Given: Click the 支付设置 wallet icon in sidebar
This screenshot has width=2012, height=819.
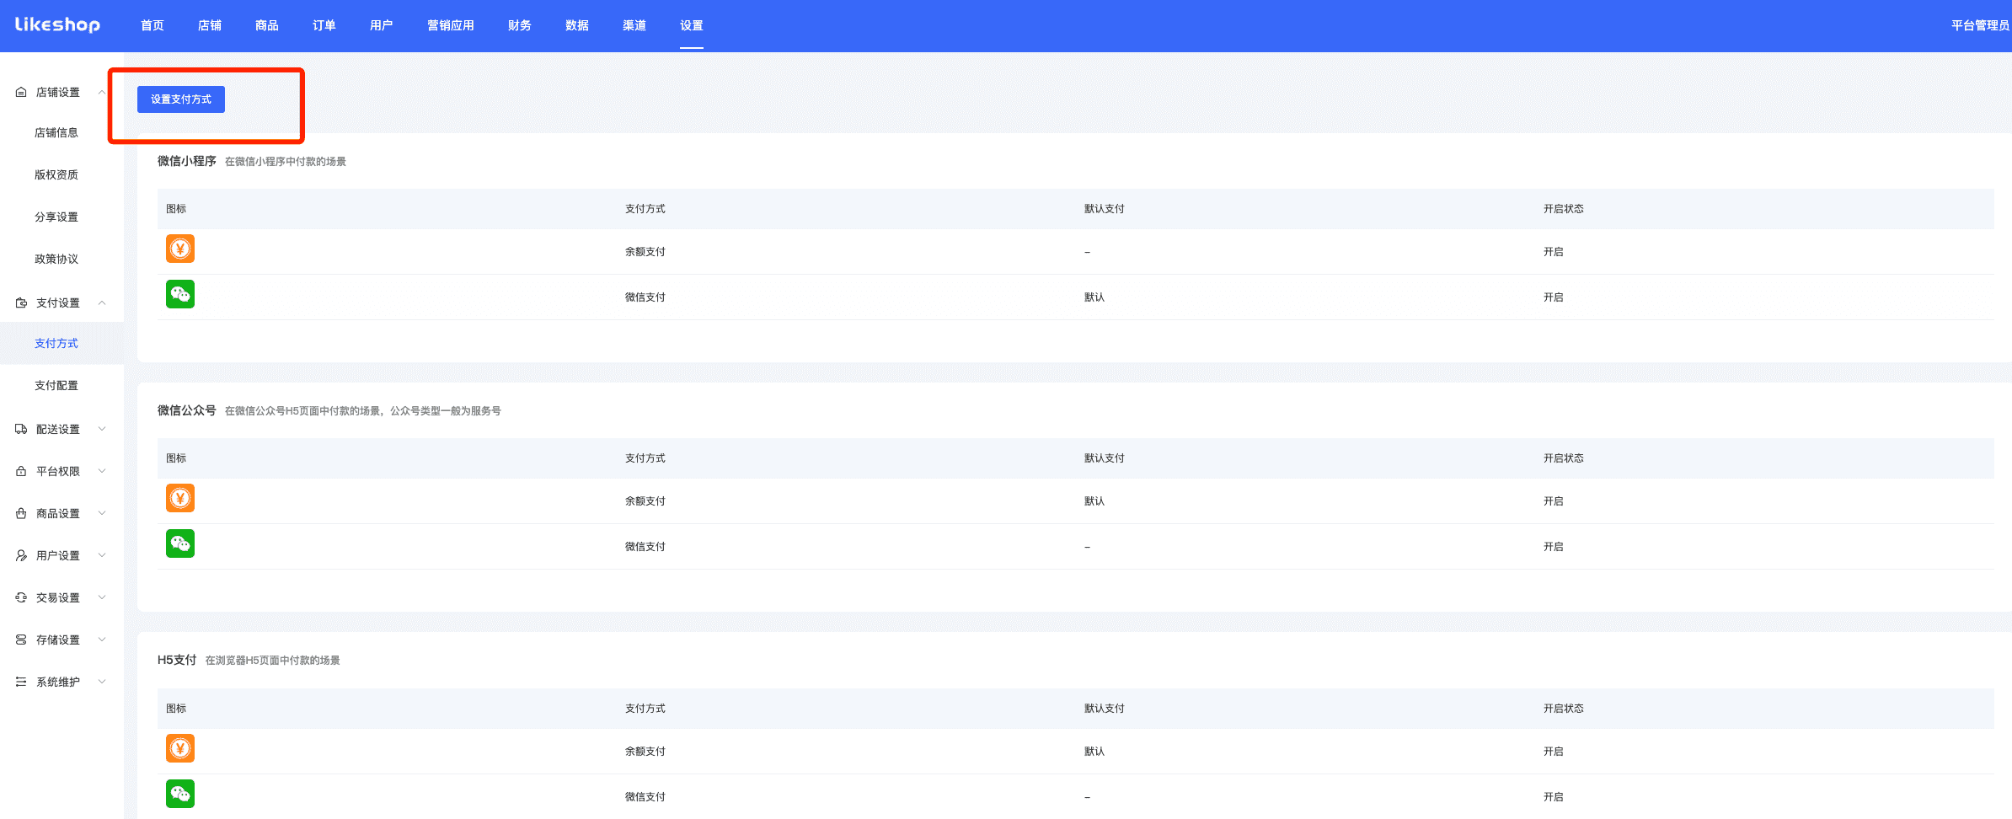Looking at the screenshot, I should click(21, 302).
